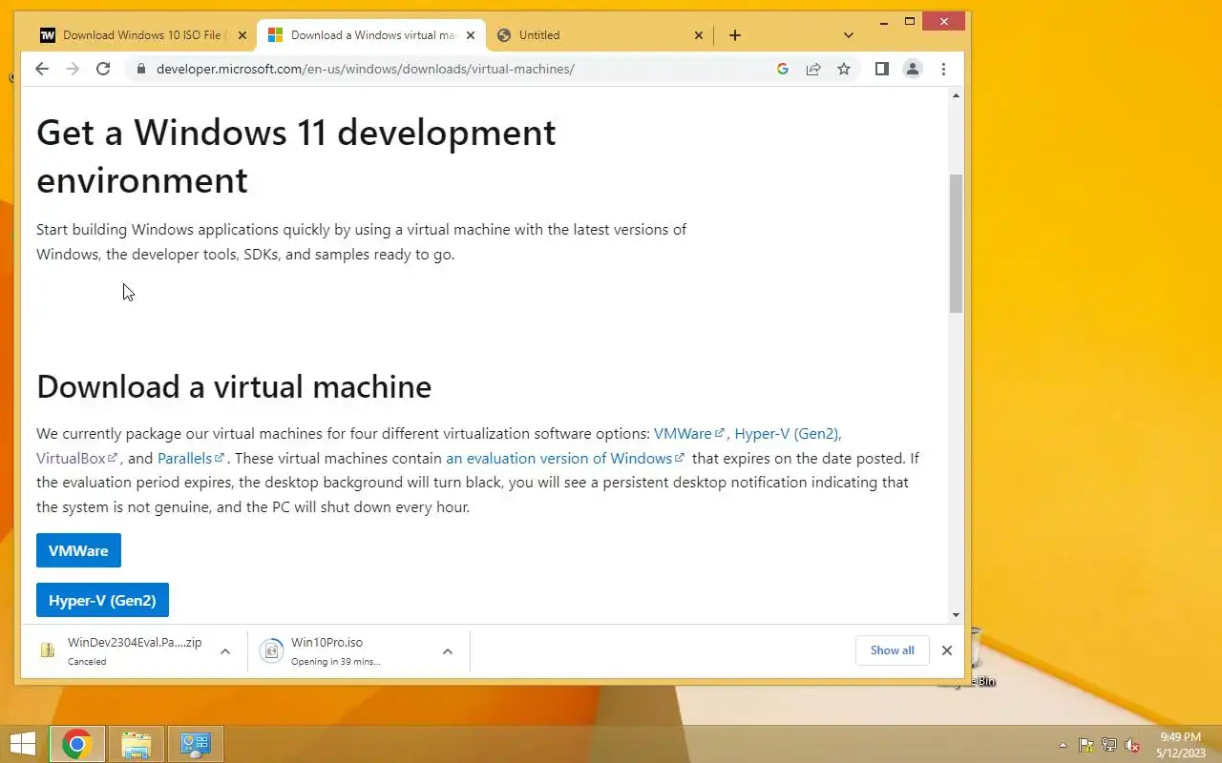Click the Chrome taskbar icon

click(x=77, y=744)
